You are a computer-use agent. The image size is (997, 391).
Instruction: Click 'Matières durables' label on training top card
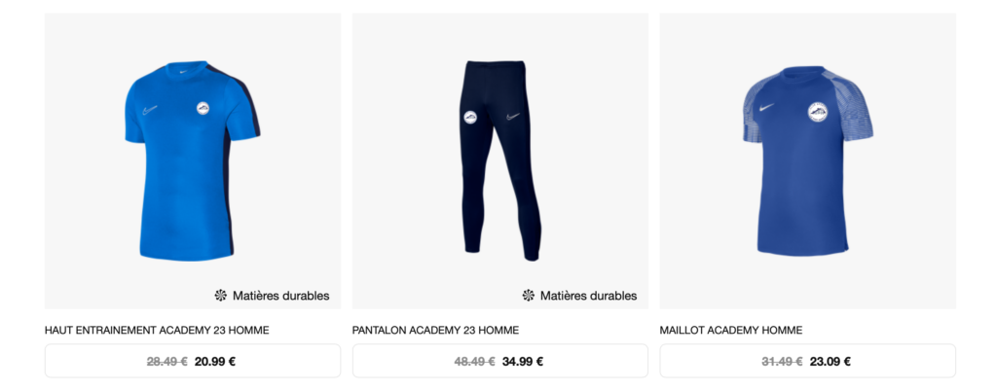(x=281, y=295)
